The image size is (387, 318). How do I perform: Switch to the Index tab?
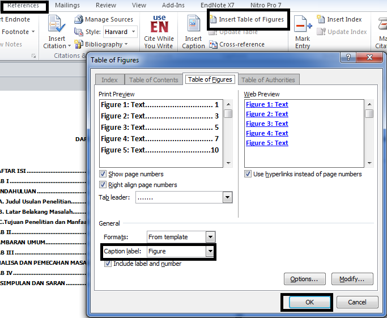coord(109,80)
